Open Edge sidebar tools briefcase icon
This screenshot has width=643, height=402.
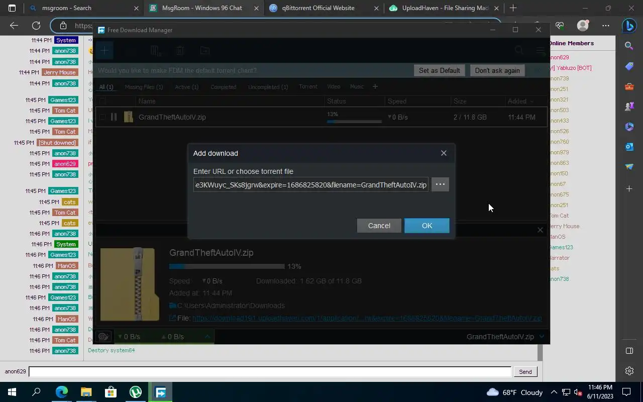629,86
